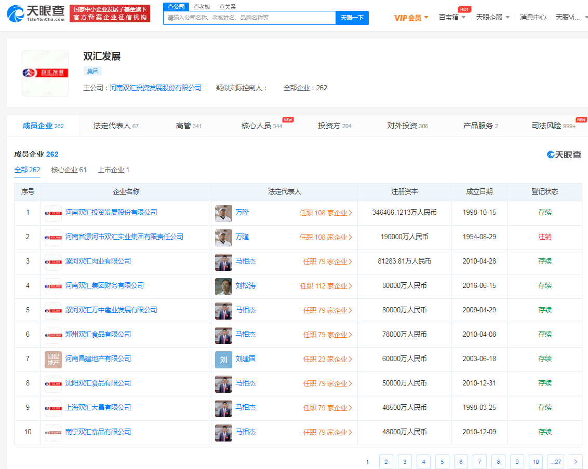Image resolution: width=588 pixels, height=469 pixels.
Task: Click logo icon for 河南省漯河市双汇实业集团
Action: tap(53, 238)
